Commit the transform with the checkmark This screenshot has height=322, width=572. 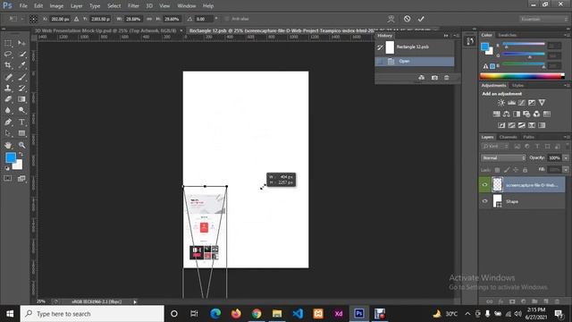(421, 19)
